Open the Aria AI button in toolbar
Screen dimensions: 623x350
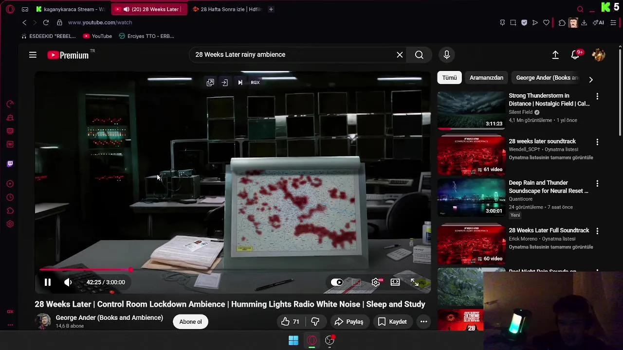pyautogui.click(x=599, y=22)
